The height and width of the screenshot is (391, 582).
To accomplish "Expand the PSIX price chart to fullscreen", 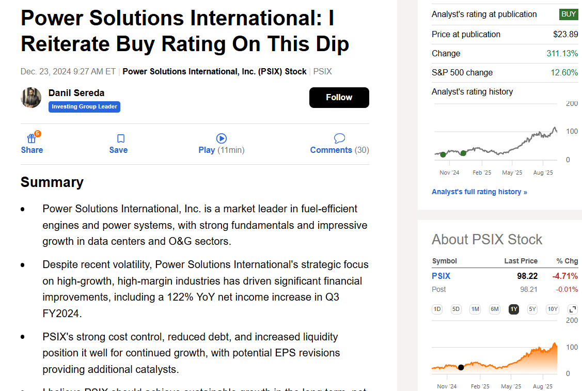I will pos(572,309).
